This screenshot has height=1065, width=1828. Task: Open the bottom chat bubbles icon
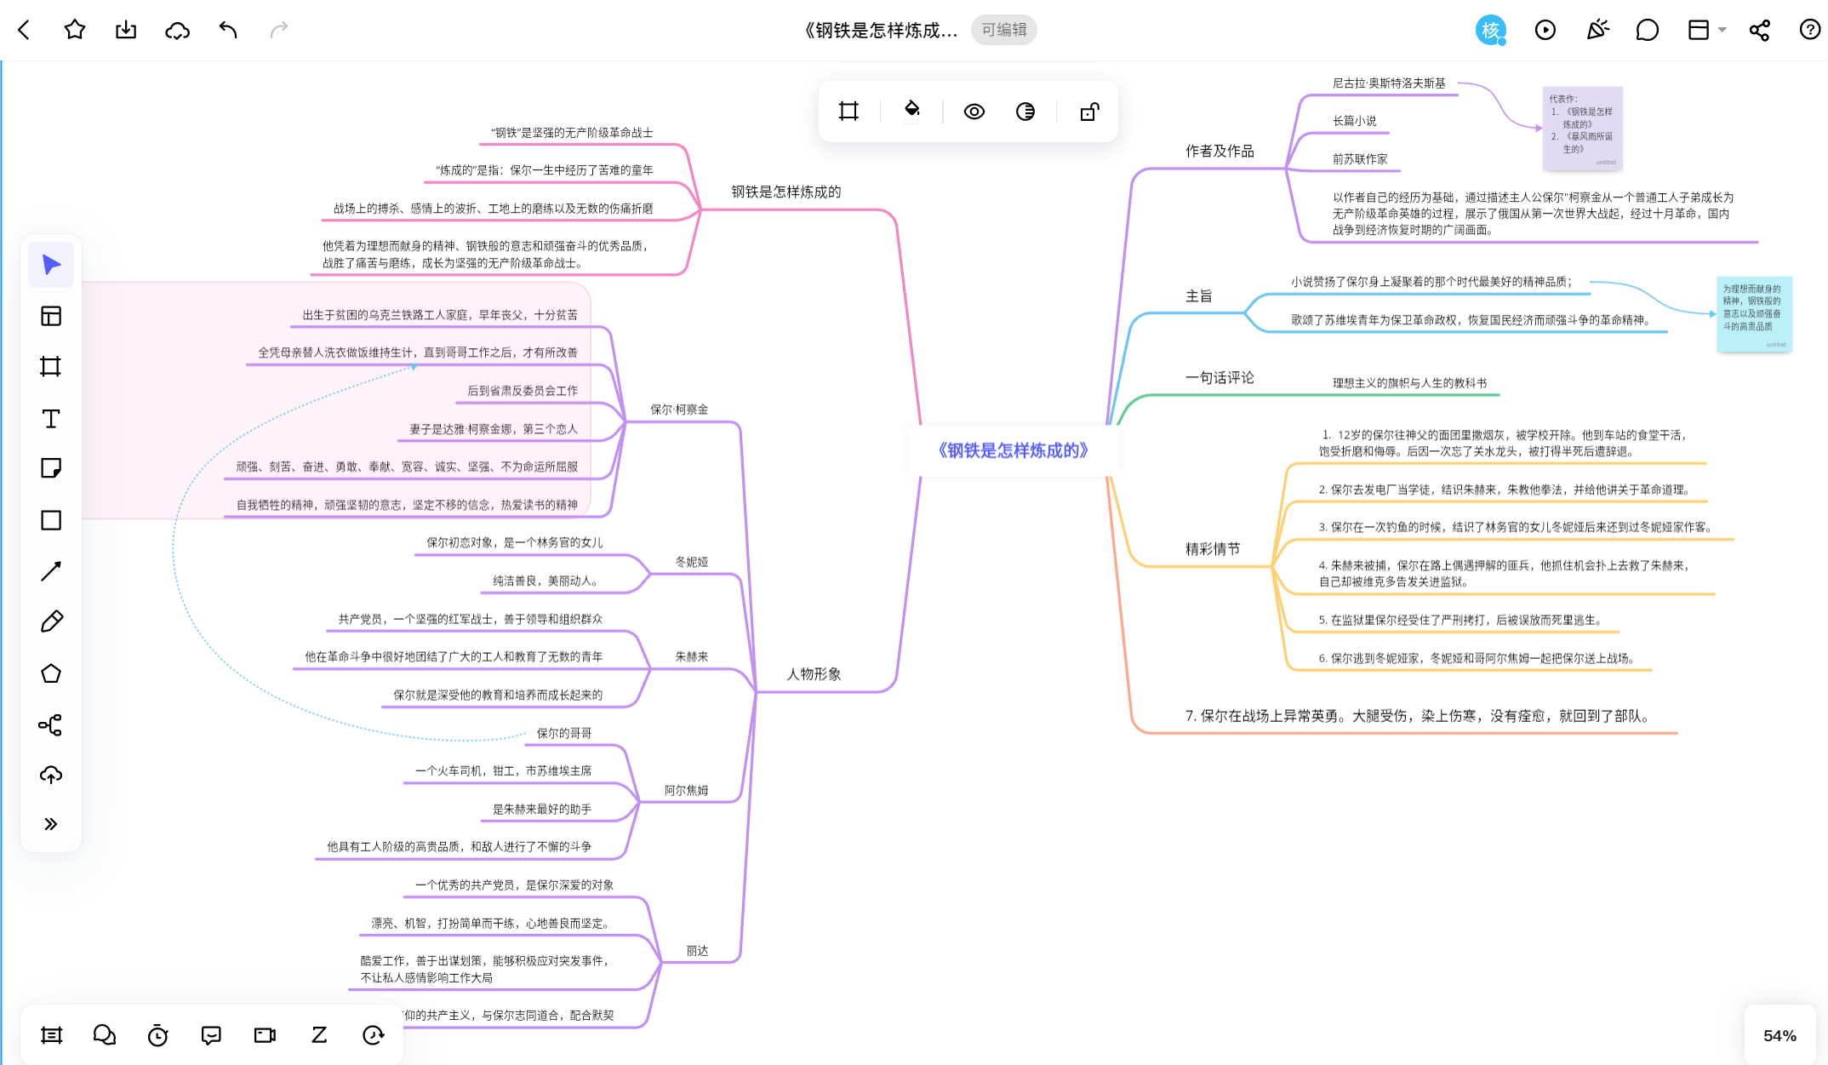pos(105,1035)
